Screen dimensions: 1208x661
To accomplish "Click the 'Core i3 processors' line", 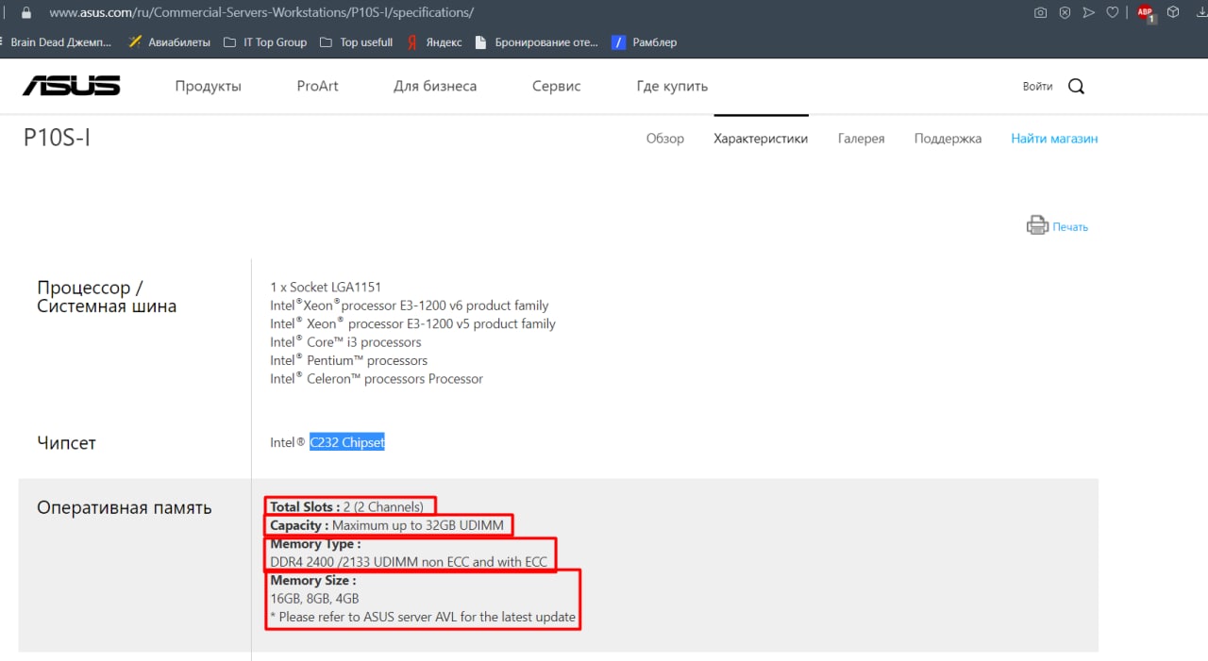I will click(x=345, y=342).
